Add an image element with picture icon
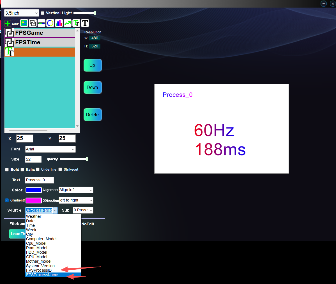The width and height of the screenshot is (336, 284). coord(24,23)
